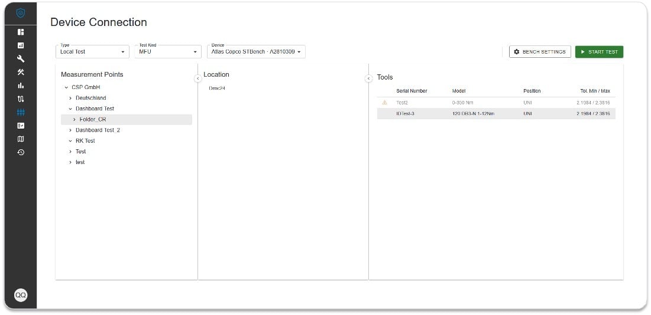Open the checklist sidebar icon
The image size is (651, 315).
click(x=21, y=126)
